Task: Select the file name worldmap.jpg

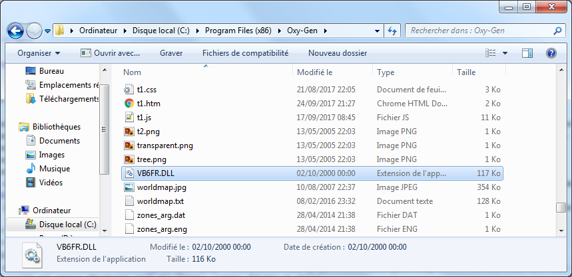Action: tap(162, 187)
